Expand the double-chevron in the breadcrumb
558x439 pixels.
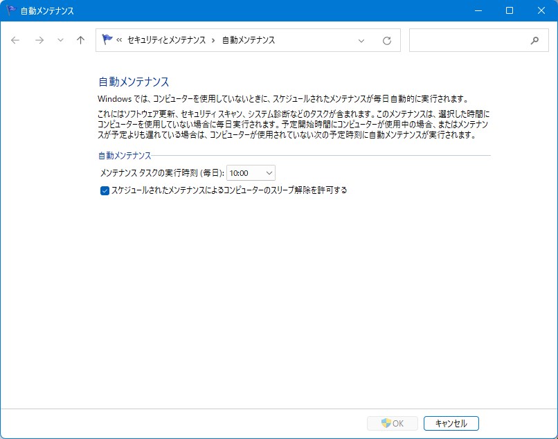point(119,40)
